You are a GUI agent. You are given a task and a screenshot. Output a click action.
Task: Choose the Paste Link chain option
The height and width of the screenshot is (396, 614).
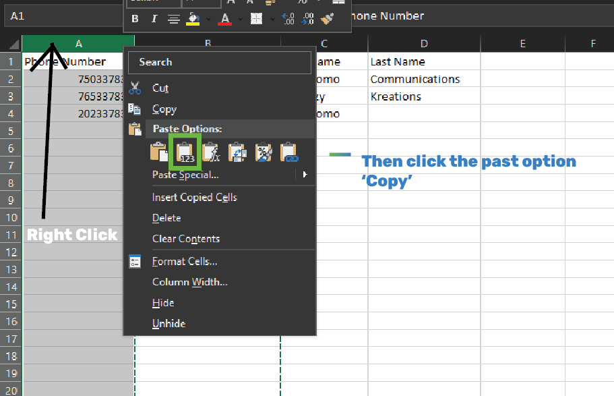289,152
